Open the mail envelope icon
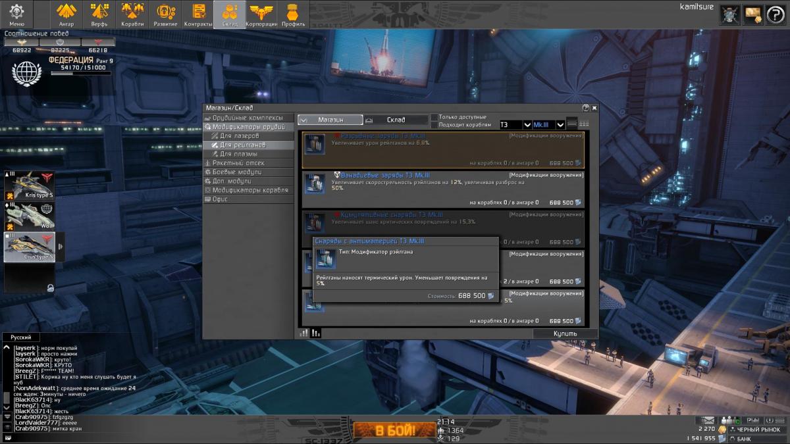This screenshot has height=444, width=790. point(709,420)
